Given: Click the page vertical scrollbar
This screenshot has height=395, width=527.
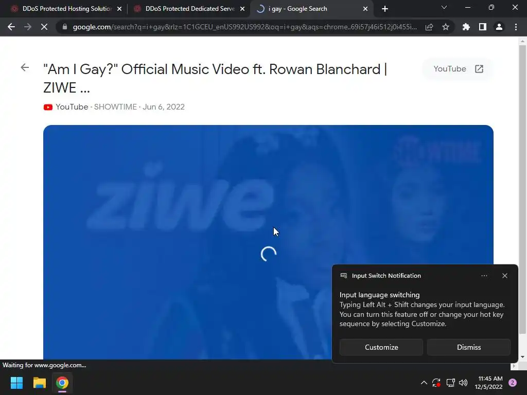Looking at the screenshot, I should [522, 189].
